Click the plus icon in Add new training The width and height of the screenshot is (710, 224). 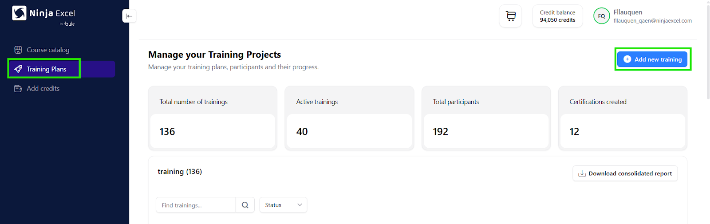point(627,59)
